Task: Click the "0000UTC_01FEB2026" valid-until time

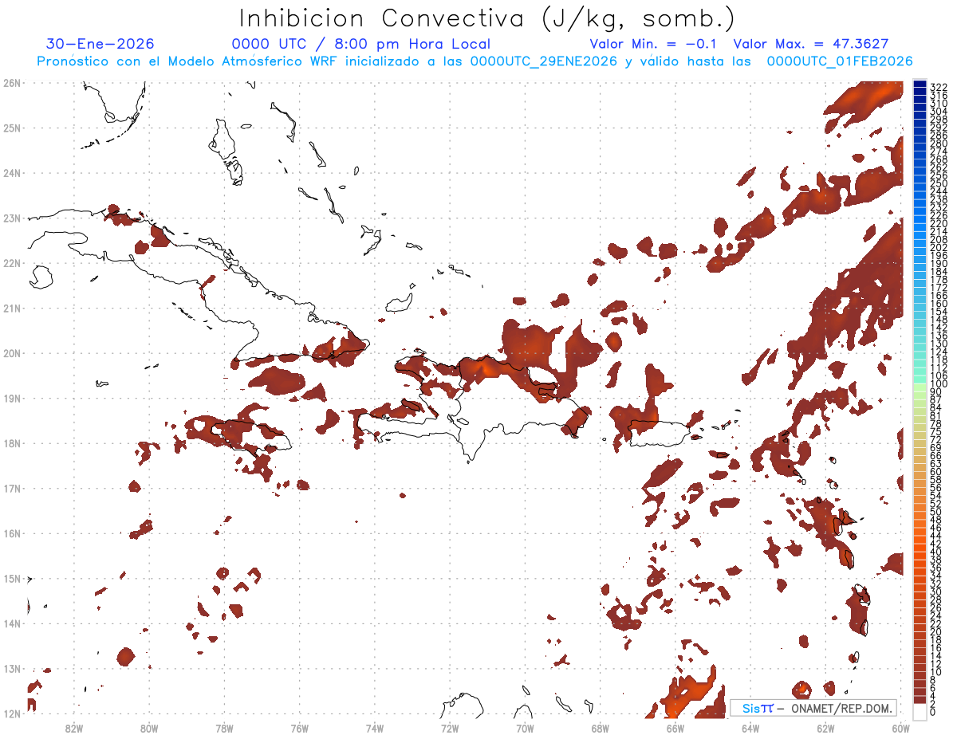Action: click(840, 61)
